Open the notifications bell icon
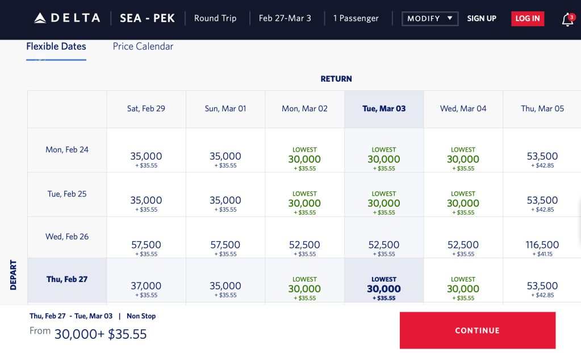The width and height of the screenshot is (581, 353). click(567, 19)
